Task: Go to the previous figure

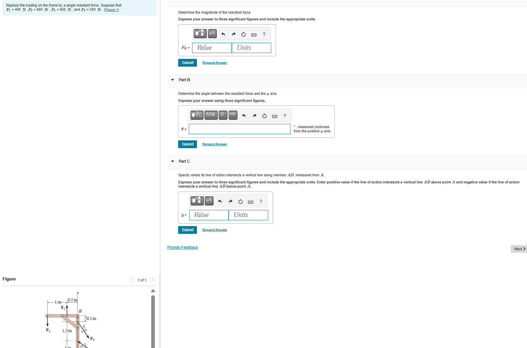Action: (132, 280)
